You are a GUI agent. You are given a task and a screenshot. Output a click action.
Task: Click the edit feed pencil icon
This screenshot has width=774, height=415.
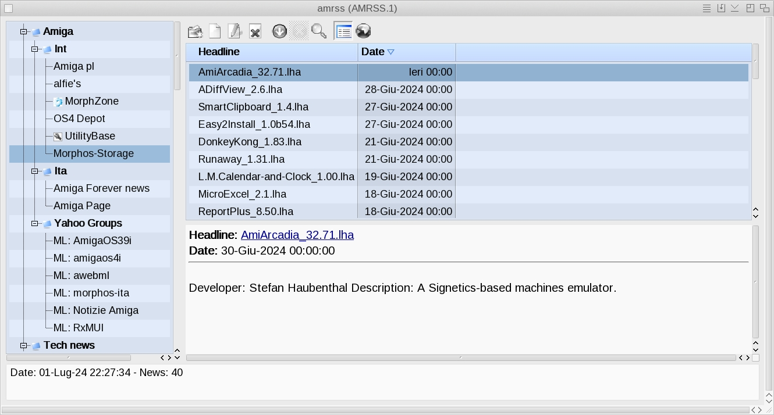235,31
